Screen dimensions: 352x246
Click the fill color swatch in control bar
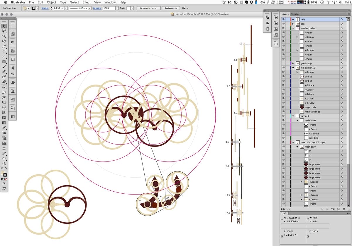tap(26, 8)
